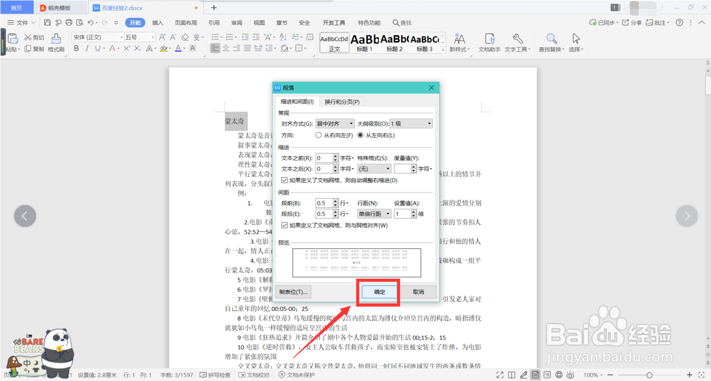Image resolution: width=711 pixels, height=381 pixels.
Task: Click the Copy (复制) tool
Action: [x=34, y=49]
